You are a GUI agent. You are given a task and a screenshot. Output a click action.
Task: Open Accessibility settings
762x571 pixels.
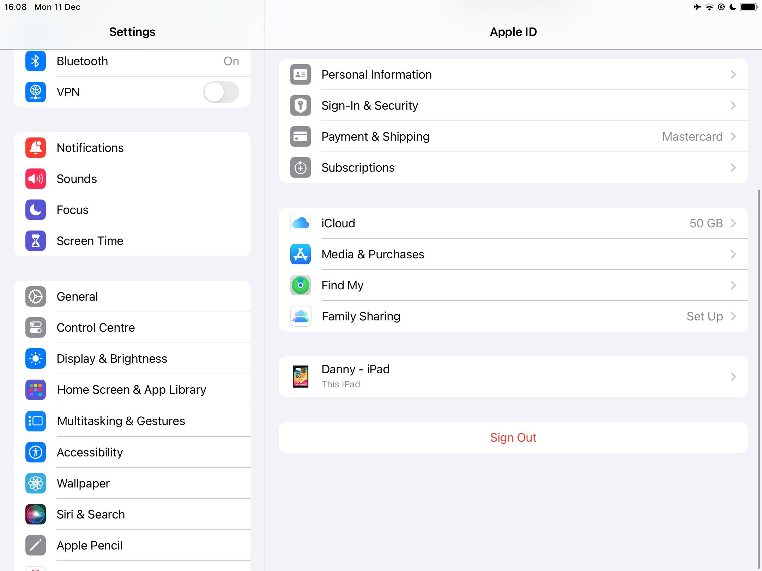point(89,452)
